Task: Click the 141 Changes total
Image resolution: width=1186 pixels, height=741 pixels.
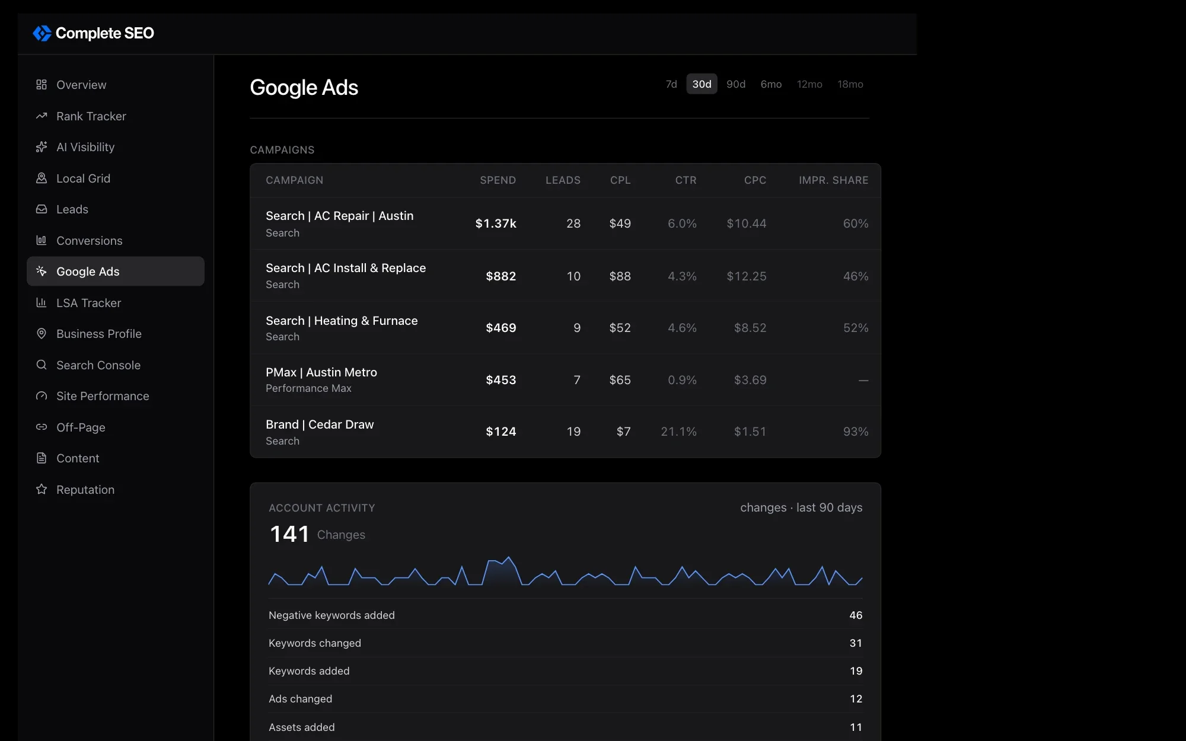Action: point(317,534)
